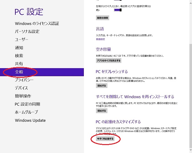The height and width of the screenshot is (153, 192).
Task: Select 検索 in the PC settings list
Action: [x=19, y=56]
